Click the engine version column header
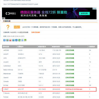Image resolution: width=99 pixels, height=99 pixels. (x=27, y=47)
